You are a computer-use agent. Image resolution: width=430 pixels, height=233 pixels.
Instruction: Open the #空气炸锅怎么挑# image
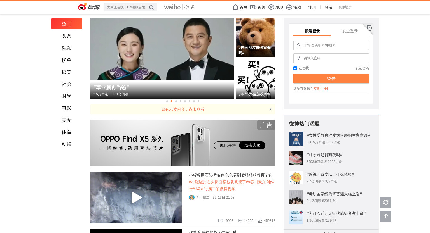pyautogui.click(x=256, y=79)
